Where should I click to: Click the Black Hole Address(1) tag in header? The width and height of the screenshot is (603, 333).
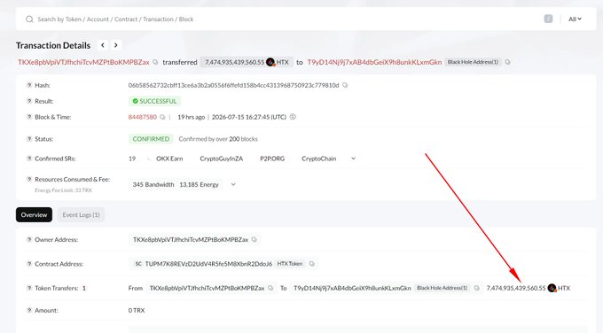click(x=473, y=62)
